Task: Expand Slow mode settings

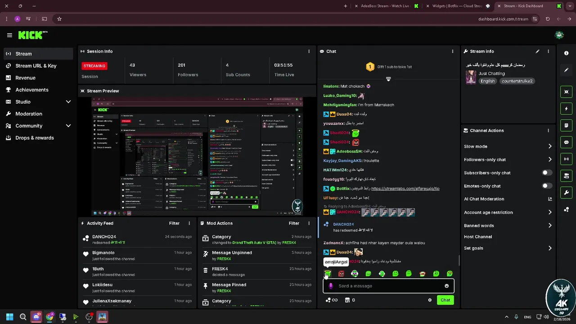Action: tap(508, 146)
